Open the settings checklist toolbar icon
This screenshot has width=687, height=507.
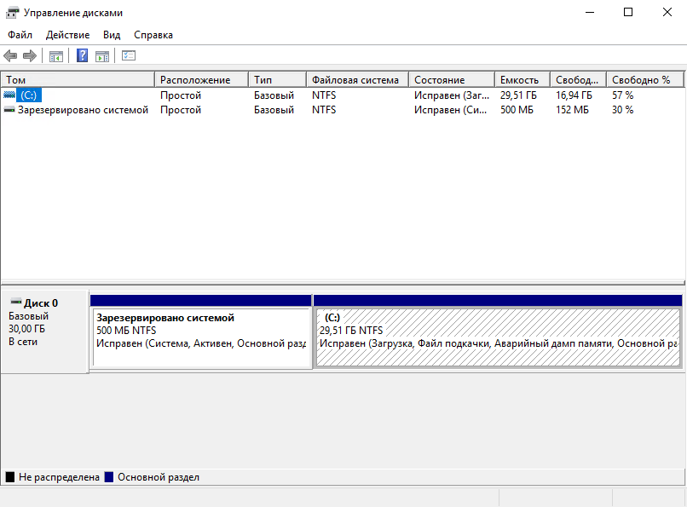coord(129,55)
